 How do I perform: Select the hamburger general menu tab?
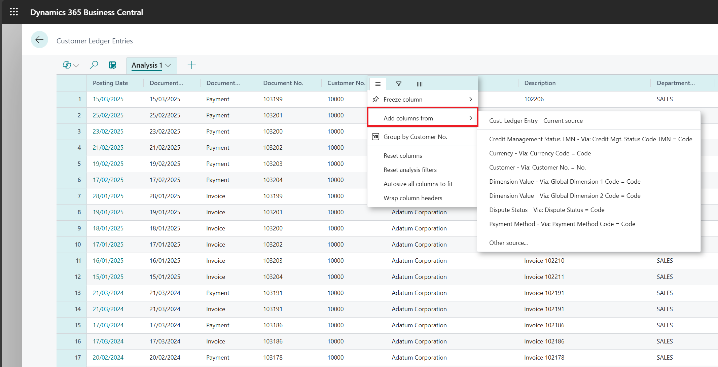point(378,84)
